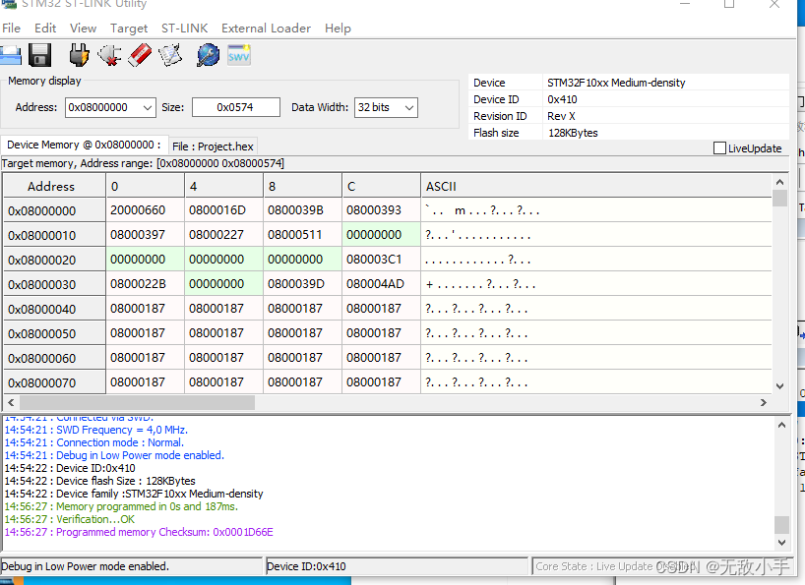Expand the Address dropdown arrow
This screenshot has height=585, width=805.
pos(148,108)
